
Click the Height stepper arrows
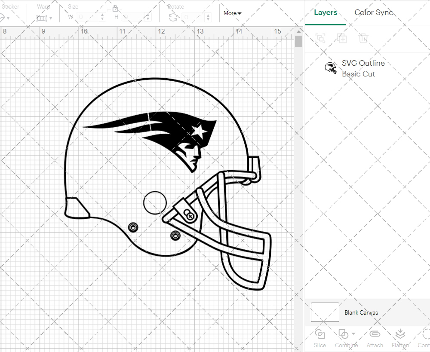point(148,17)
